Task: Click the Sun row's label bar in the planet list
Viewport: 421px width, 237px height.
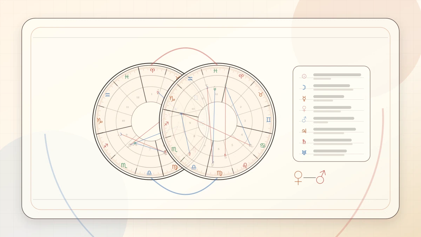Action: click(x=337, y=75)
